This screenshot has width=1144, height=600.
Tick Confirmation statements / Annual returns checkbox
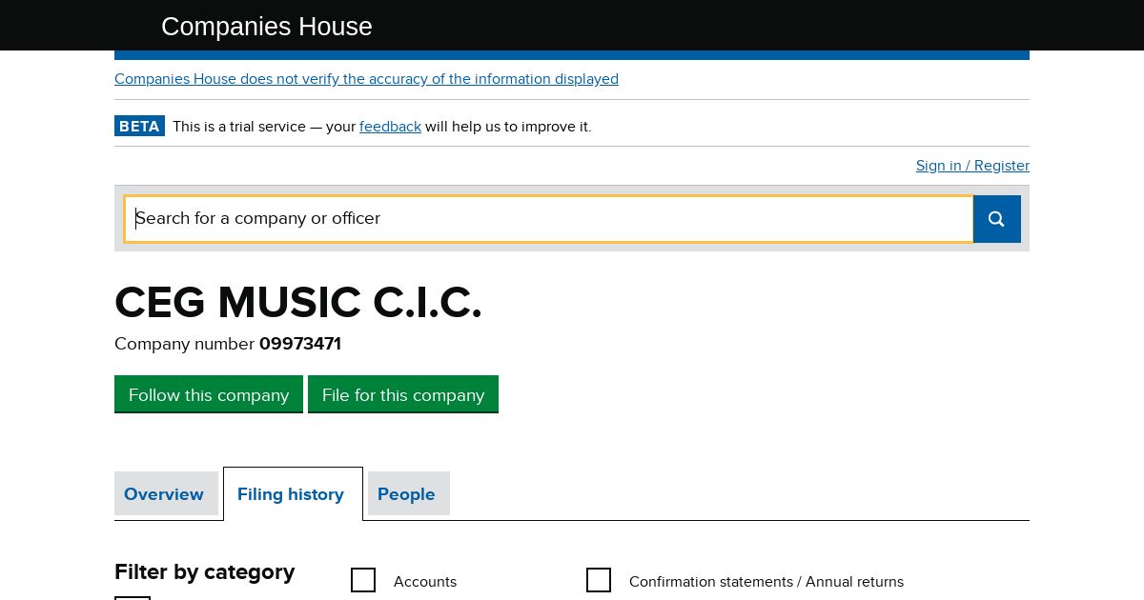pos(599,580)
